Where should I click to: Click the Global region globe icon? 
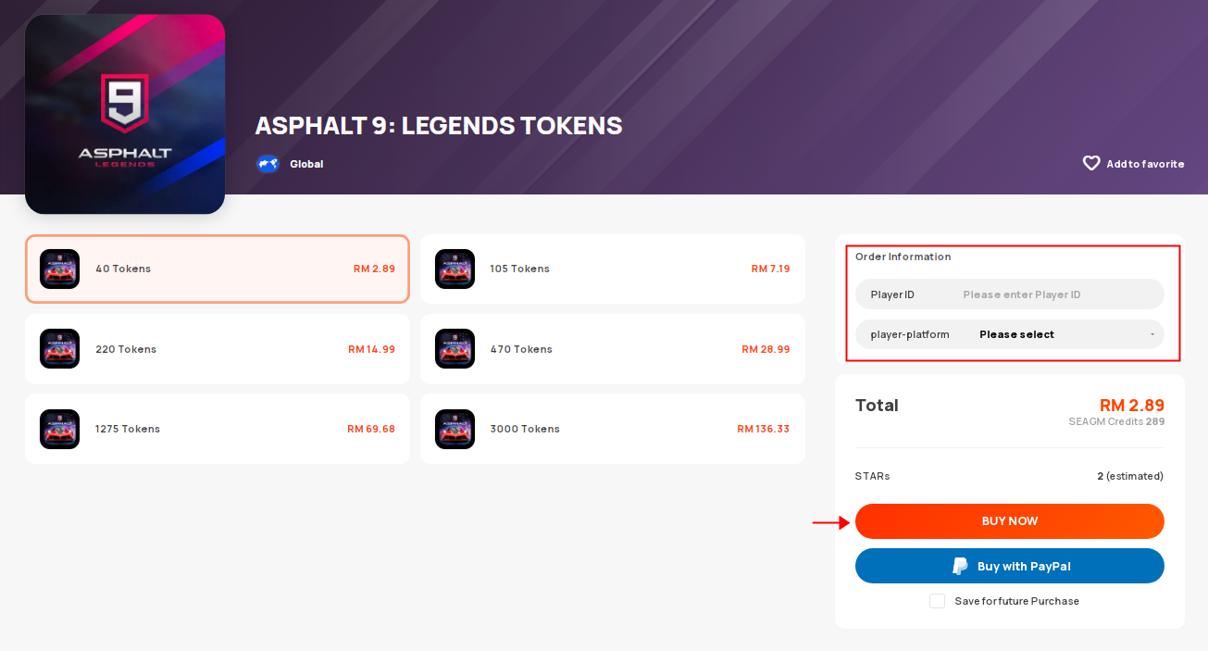coord(268,164)
